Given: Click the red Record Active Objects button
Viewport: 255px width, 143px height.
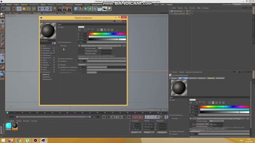Looking at the screenshot, I should 134,117.
